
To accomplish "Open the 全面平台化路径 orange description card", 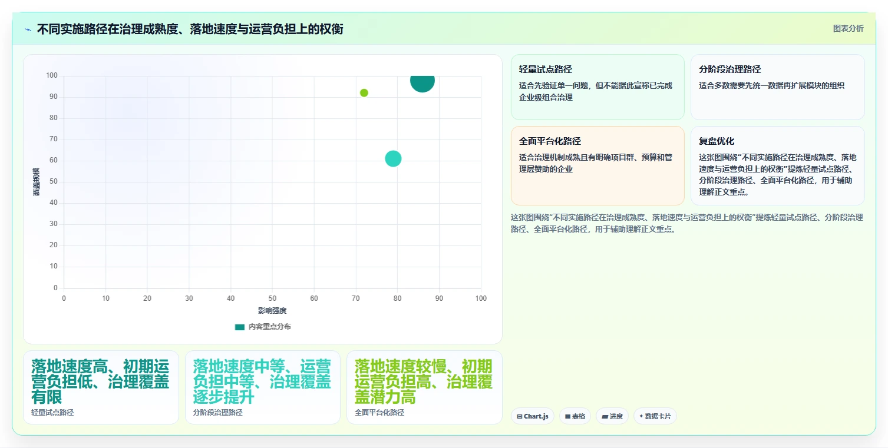I will (597, 165).
